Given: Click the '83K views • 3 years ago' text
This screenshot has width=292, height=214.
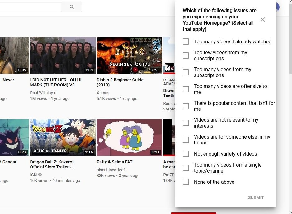Looking at the screenshot, I should pyautogui.click(x=118, y=176).
